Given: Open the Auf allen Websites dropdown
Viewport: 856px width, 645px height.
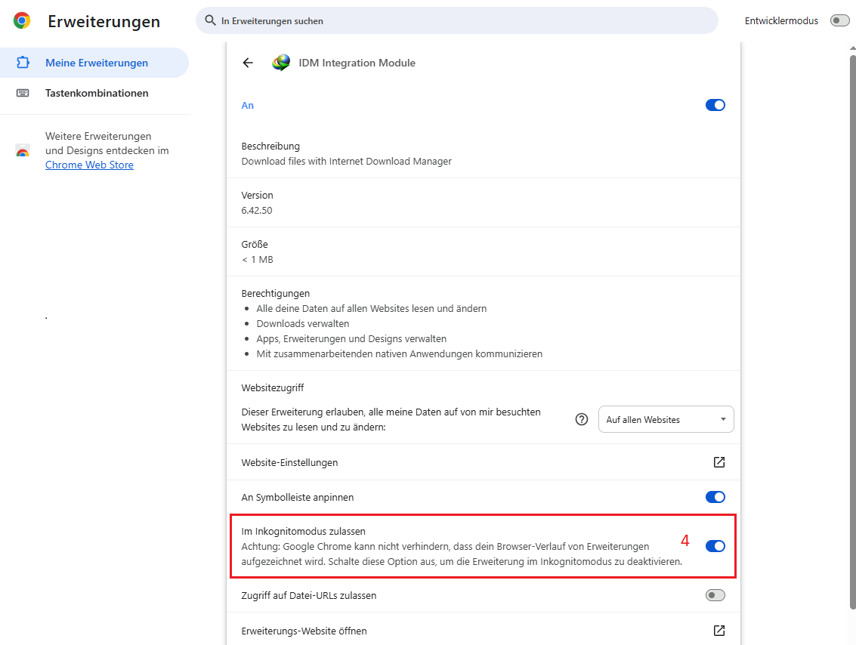Looking at the screenshot, I should point(666,420).
